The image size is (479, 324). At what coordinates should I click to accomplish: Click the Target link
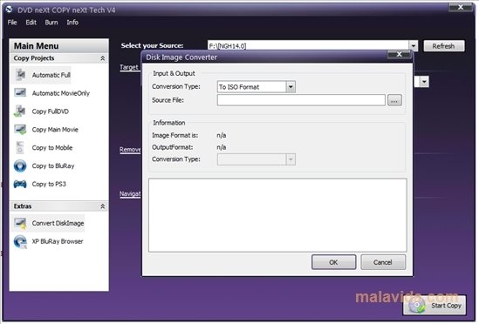pos(129,67)
